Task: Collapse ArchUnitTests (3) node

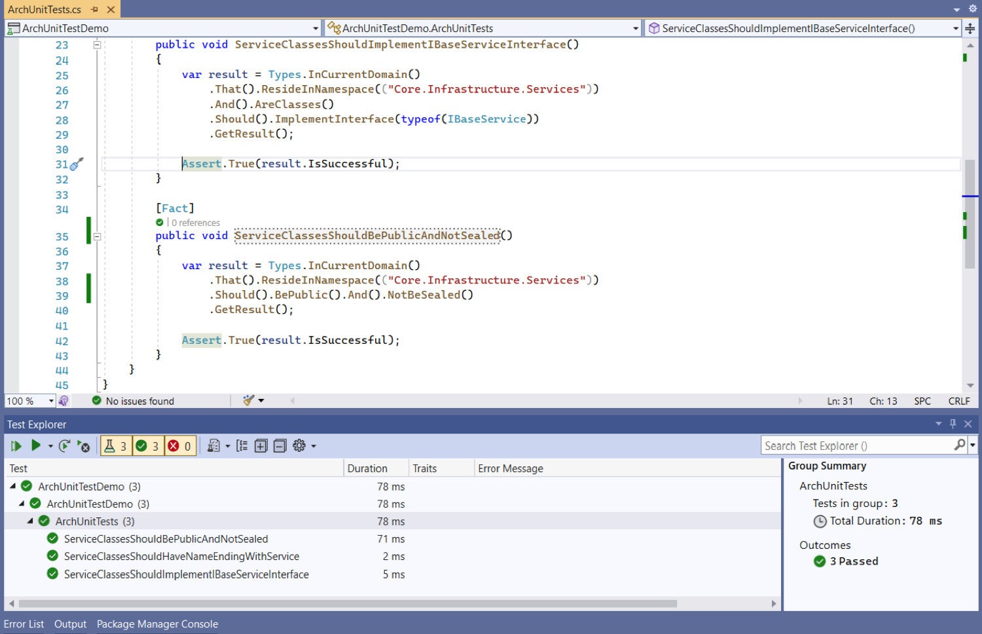Action: pos(30,521)
